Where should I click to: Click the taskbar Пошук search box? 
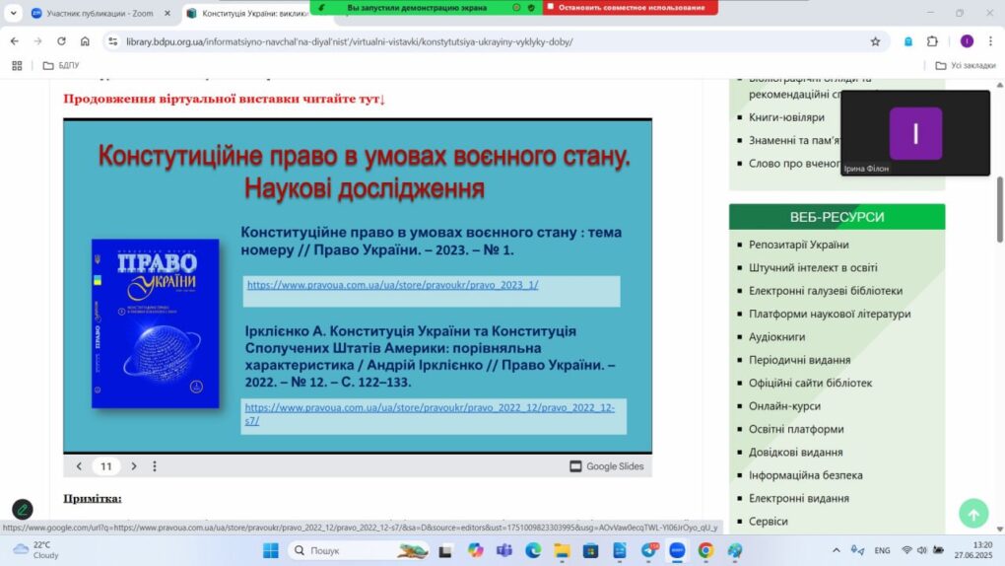point(359,550)
